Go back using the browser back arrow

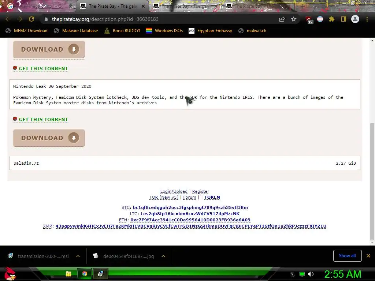click(8, 19)
